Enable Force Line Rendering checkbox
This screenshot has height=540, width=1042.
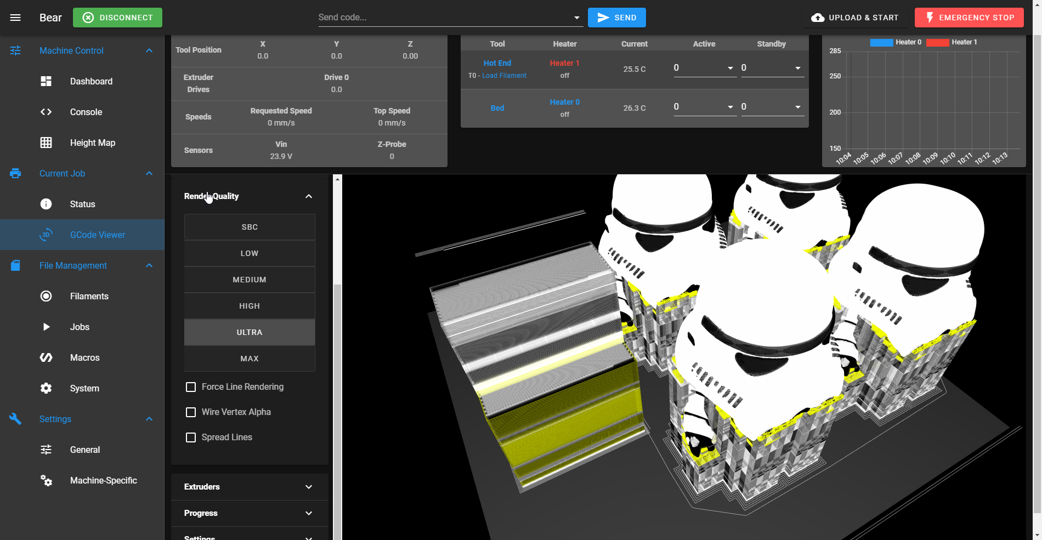tap(191, 387)
